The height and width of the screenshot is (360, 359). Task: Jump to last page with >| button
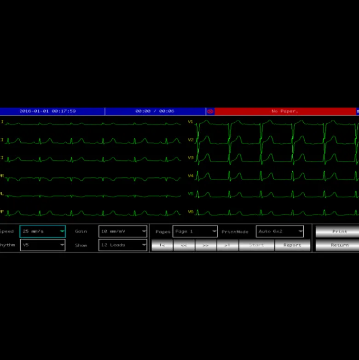point(228,245)
